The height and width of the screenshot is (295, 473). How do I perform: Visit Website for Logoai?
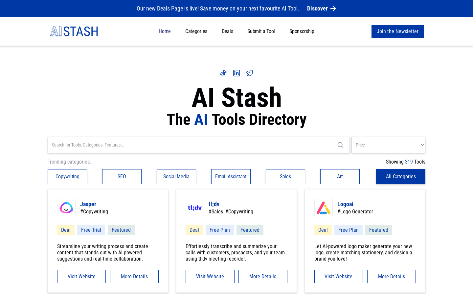[339, 277]
